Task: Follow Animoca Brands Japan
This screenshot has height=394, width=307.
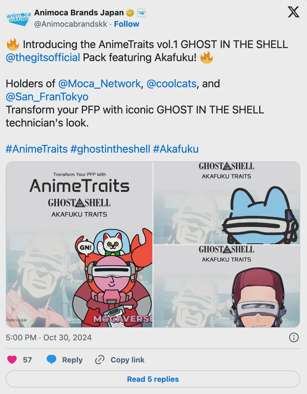Action: click(126, 24)
